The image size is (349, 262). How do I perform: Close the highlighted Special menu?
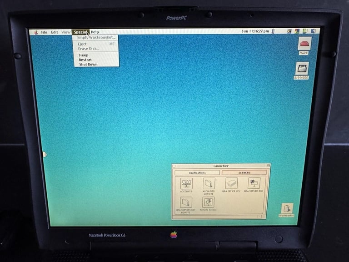(x=80, y=32)
